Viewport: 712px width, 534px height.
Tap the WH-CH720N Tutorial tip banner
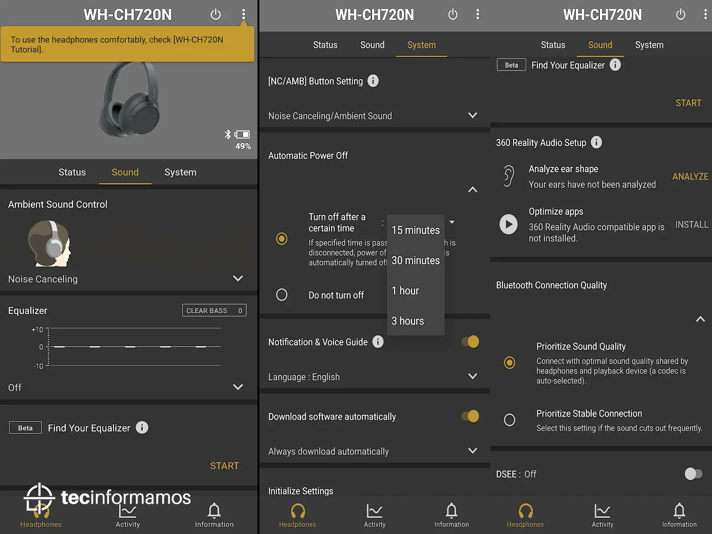[x=127, y=44]
